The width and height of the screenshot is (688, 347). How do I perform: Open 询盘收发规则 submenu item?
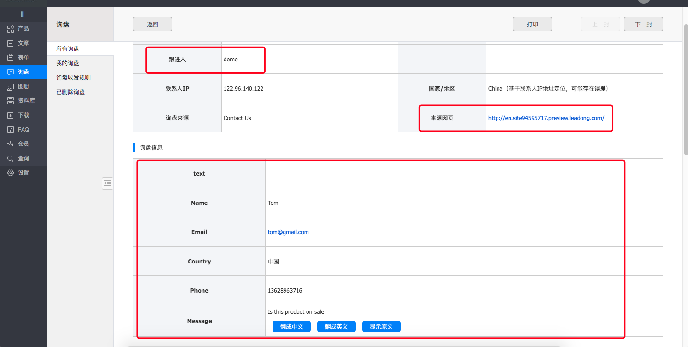73,78
